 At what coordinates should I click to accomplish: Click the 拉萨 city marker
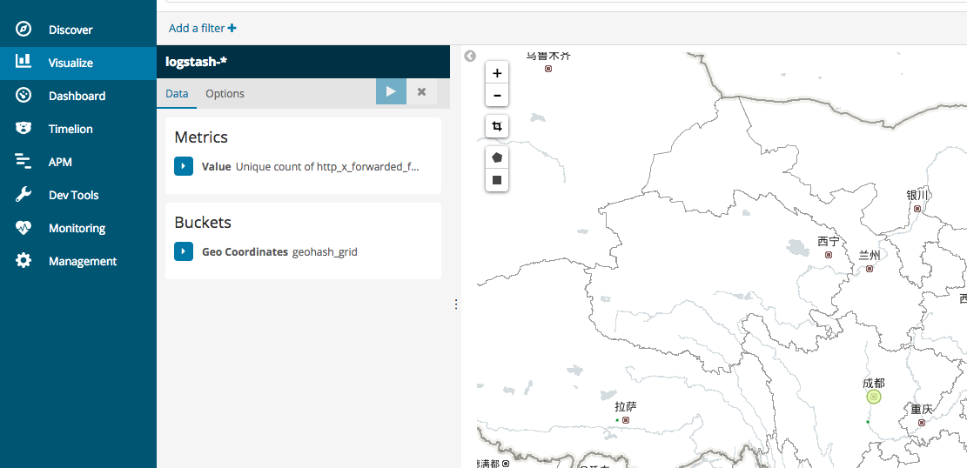tap(626, 420)
